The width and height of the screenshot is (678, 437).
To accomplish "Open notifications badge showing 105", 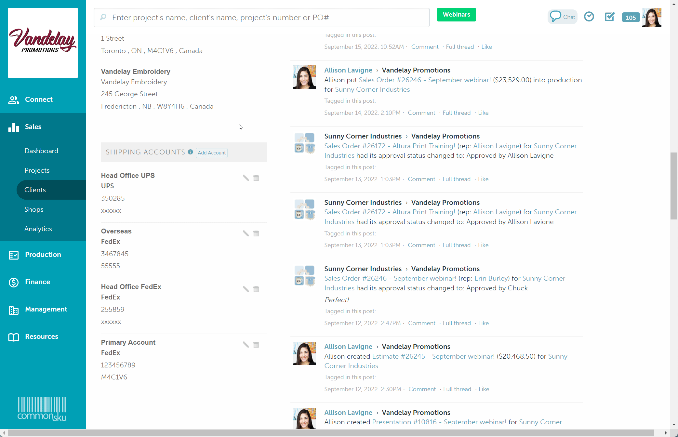I will tap(631, 17).
